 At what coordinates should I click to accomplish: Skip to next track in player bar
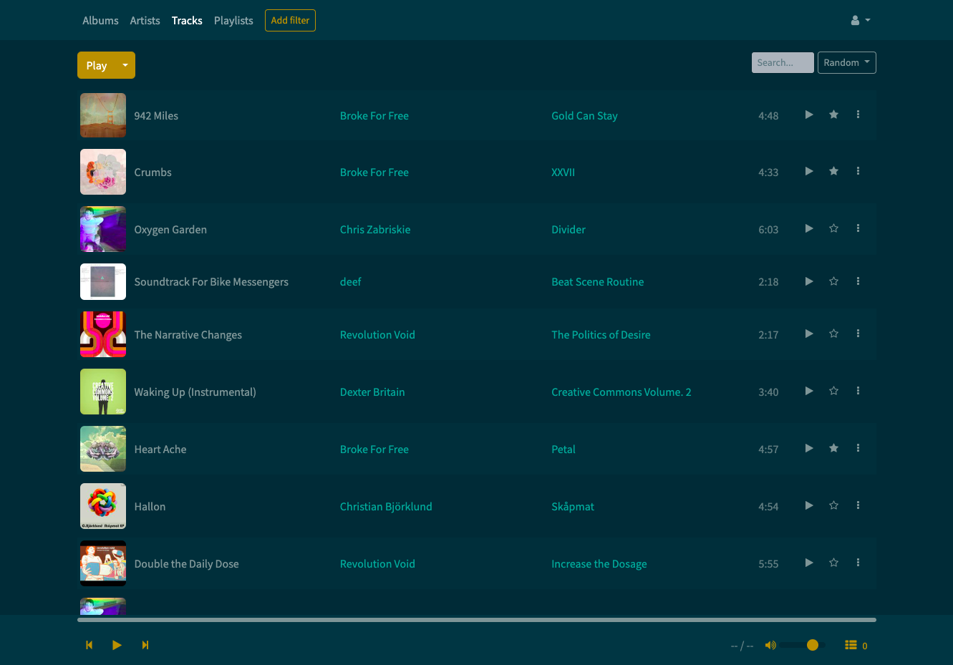tap(145, 645)
